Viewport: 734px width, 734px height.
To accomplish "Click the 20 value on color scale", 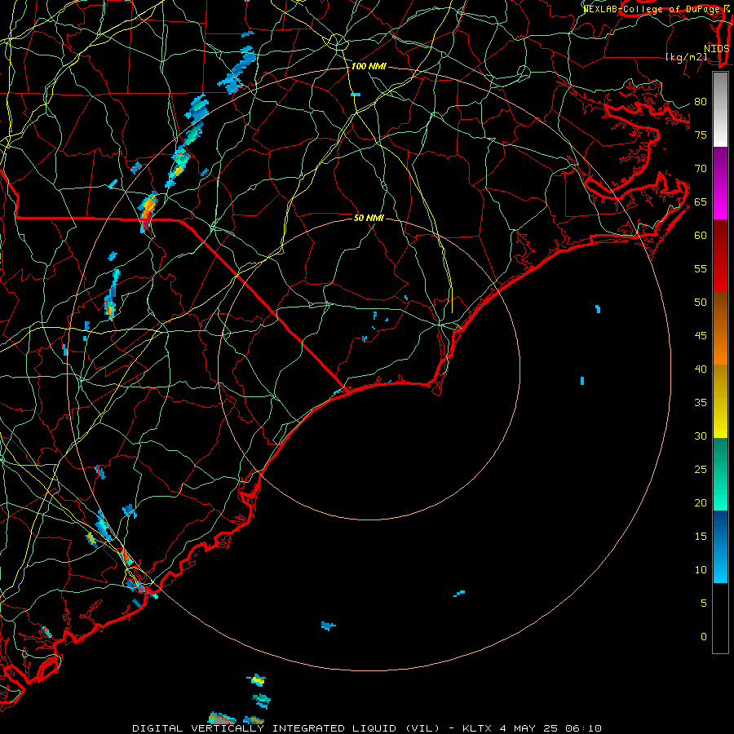I will (x=701, y=502).
